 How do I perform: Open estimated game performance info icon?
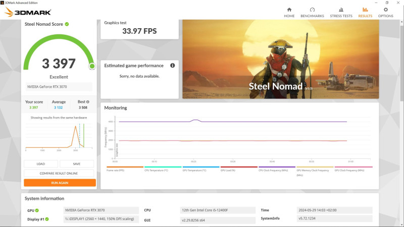172,66
